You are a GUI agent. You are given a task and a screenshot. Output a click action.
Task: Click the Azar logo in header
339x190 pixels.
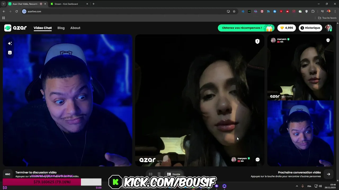click(x=15, y=28)
